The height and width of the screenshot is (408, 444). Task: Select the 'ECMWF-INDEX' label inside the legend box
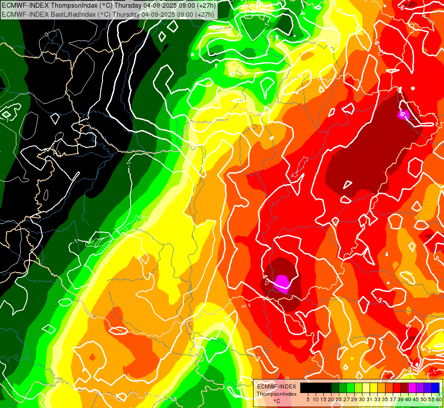point(277,387)
